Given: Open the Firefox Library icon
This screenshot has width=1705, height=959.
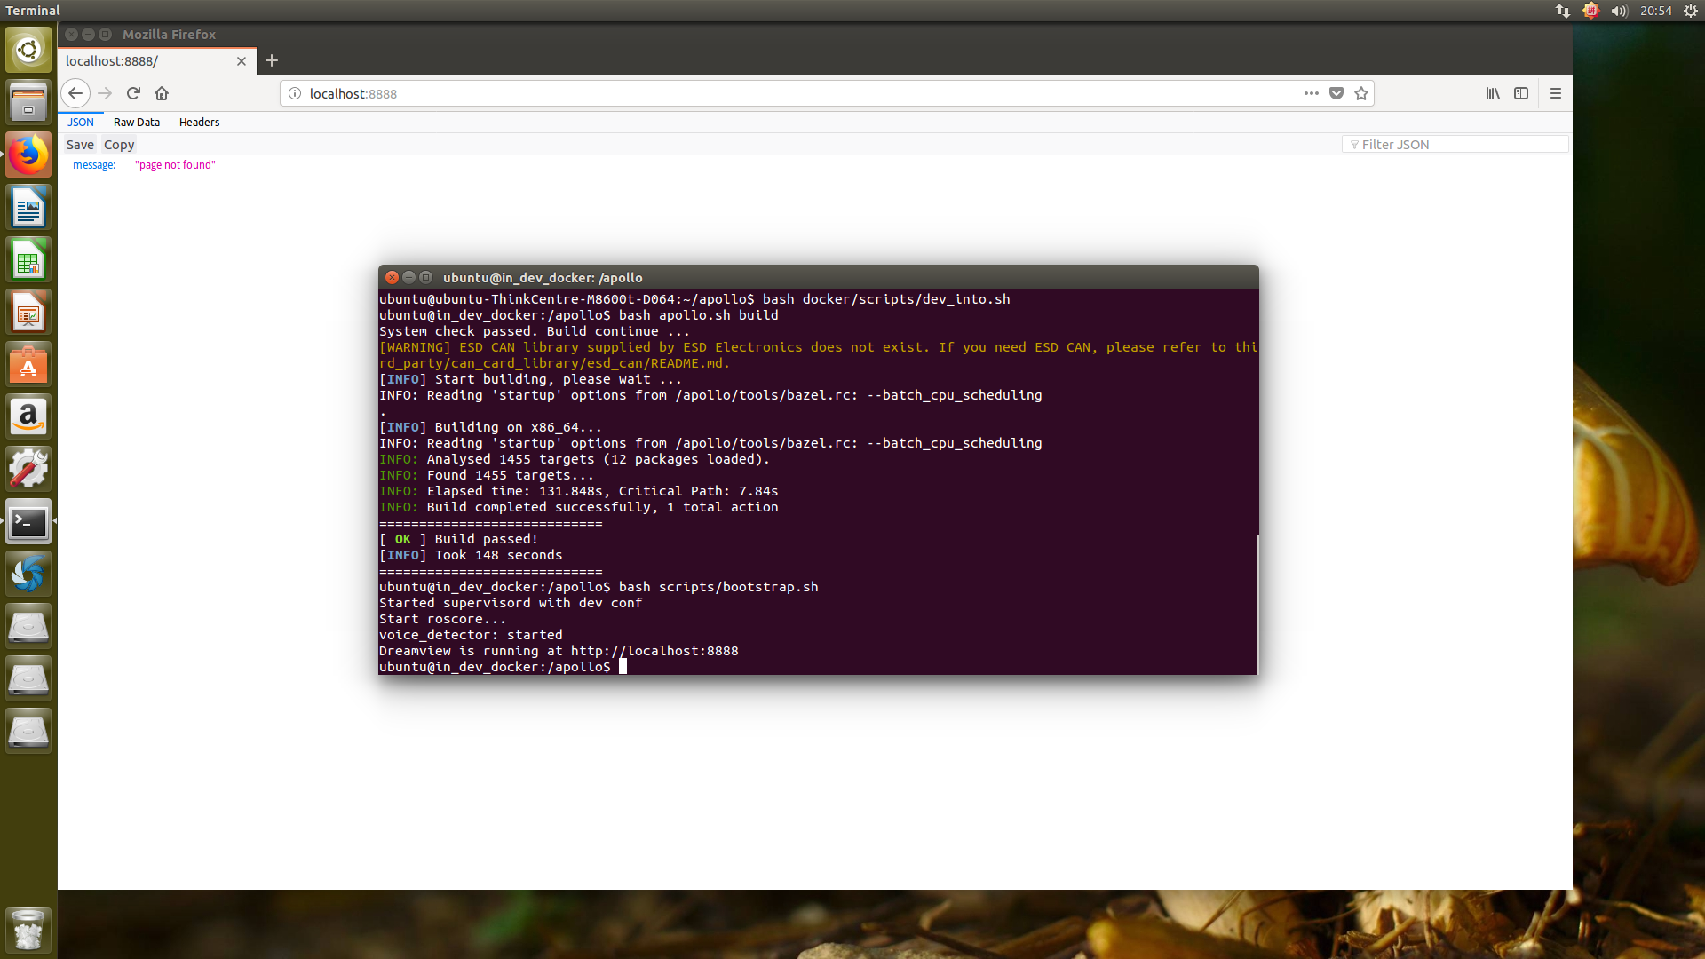Looking at the screenshot, I should point(1493,93).
